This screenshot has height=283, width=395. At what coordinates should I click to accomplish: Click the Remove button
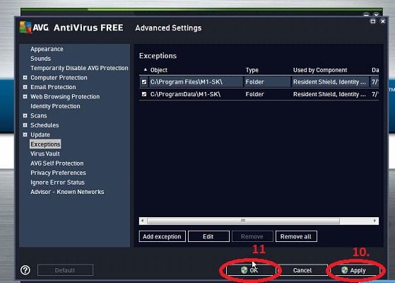(x=252, y=236)
